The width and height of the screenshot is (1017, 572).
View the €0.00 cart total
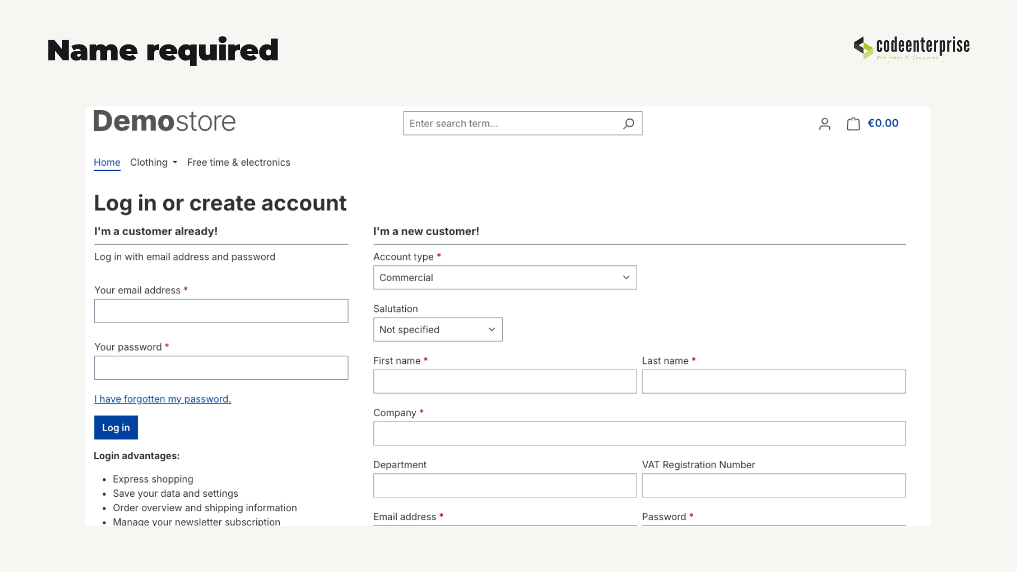883,123
